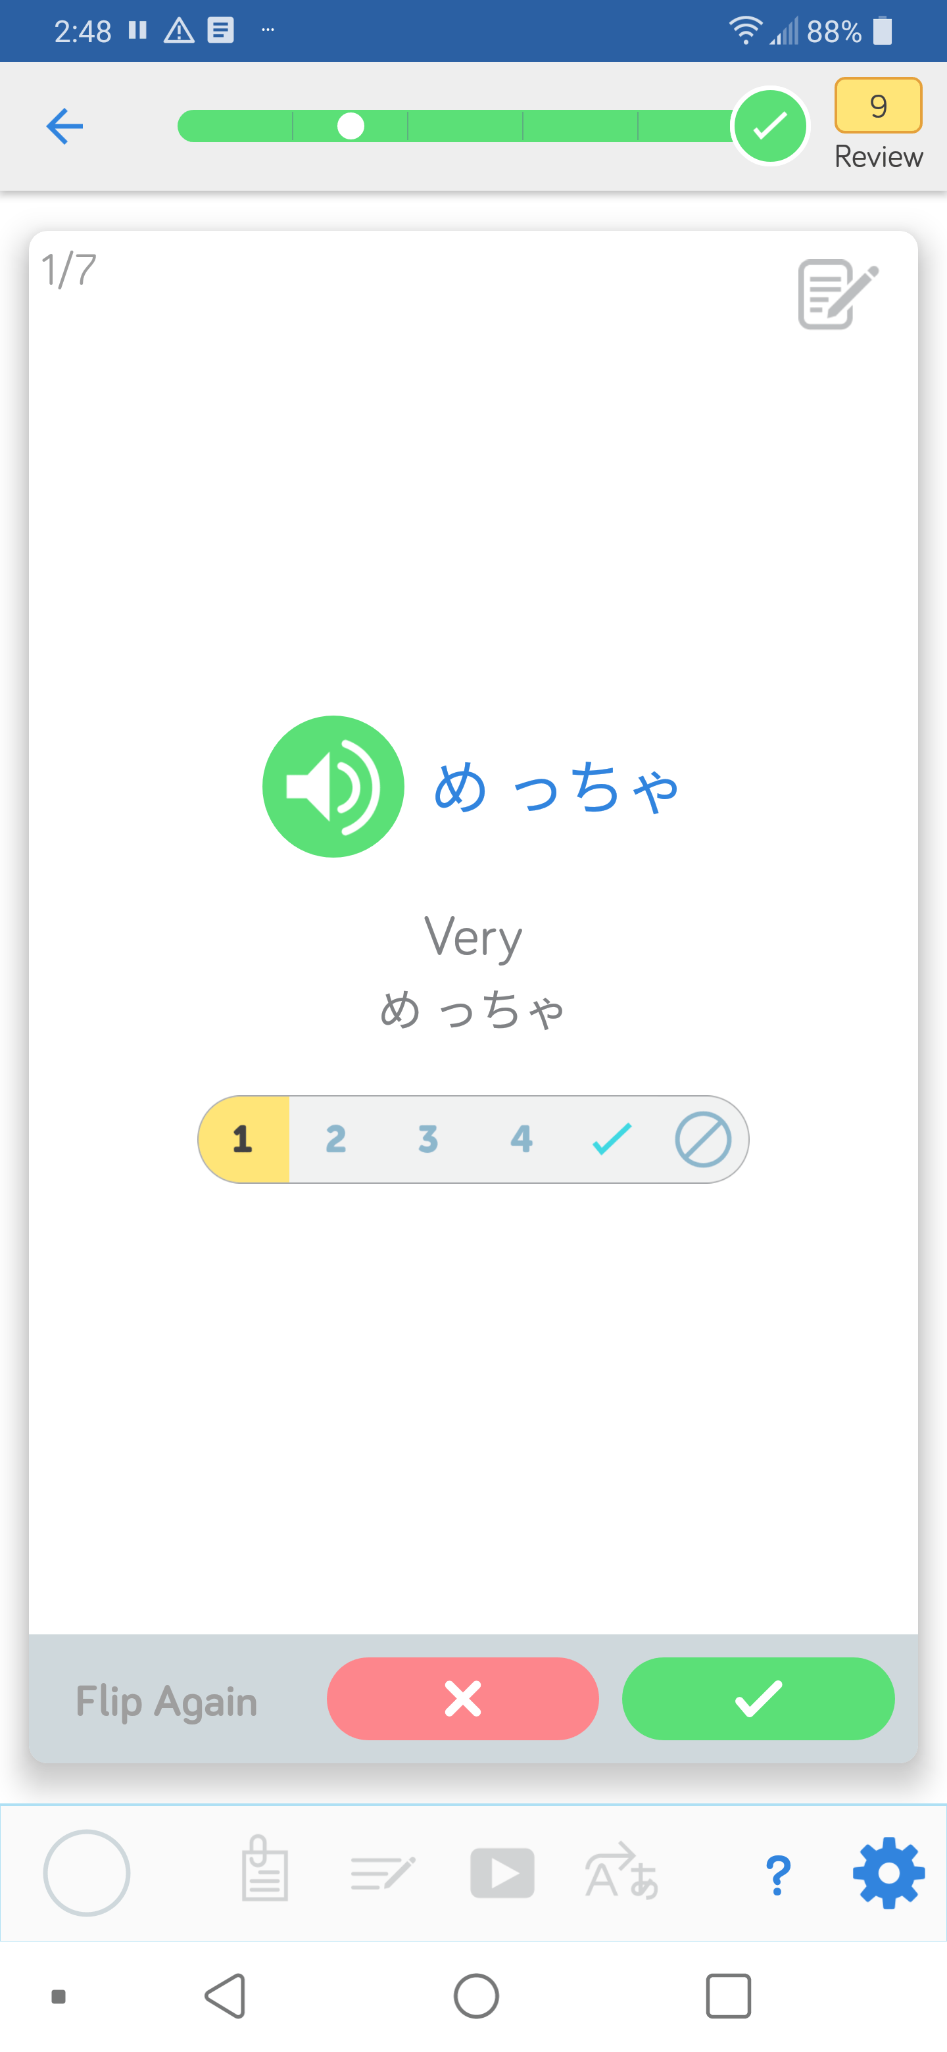Screen dimensions: 947x2052
Task: Play the audio for めっちゃ
Action: 333,786
